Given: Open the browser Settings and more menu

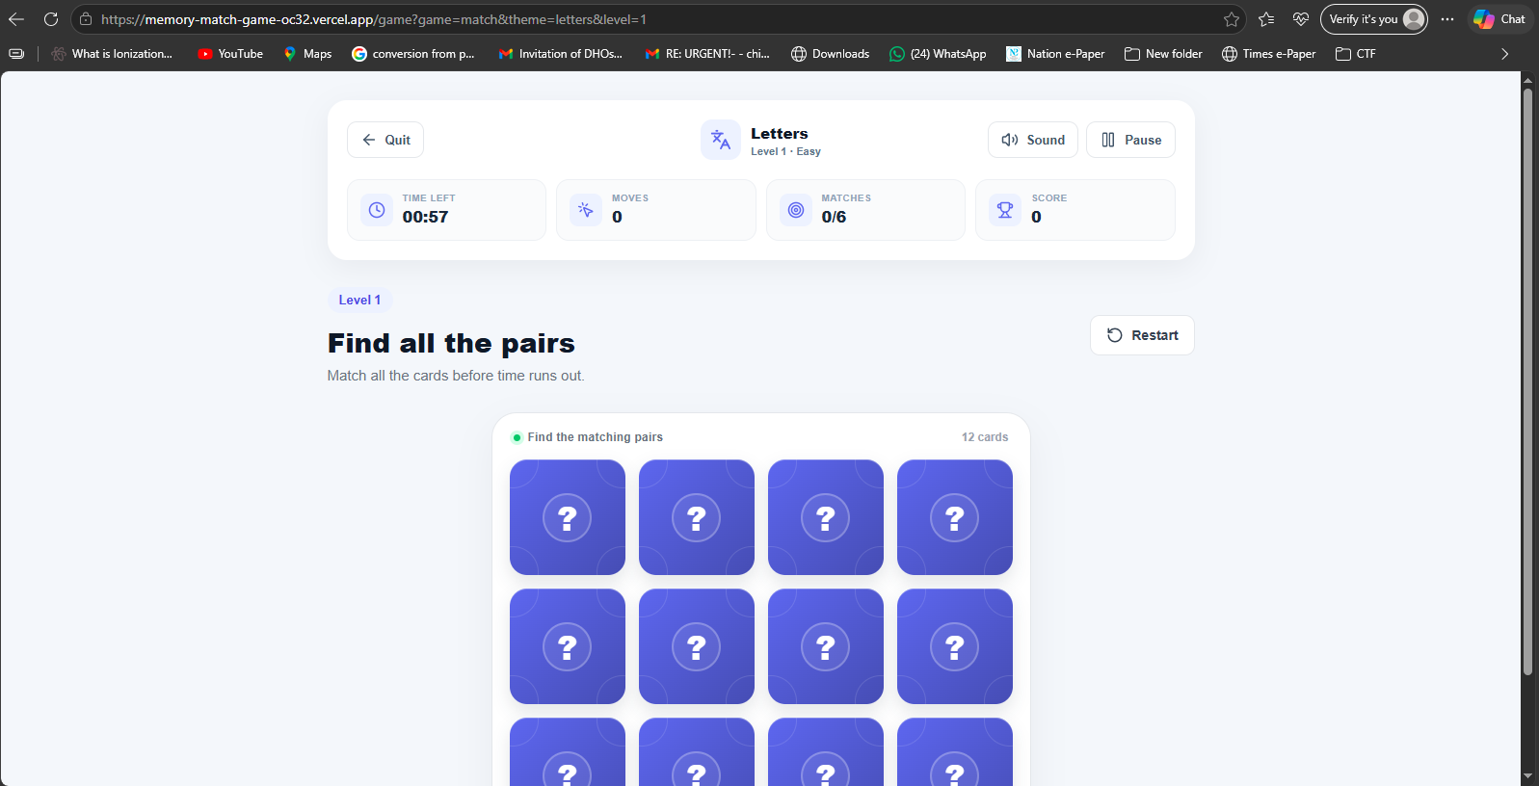Looking at the screenshot, I should click(x=1447, y=19).
